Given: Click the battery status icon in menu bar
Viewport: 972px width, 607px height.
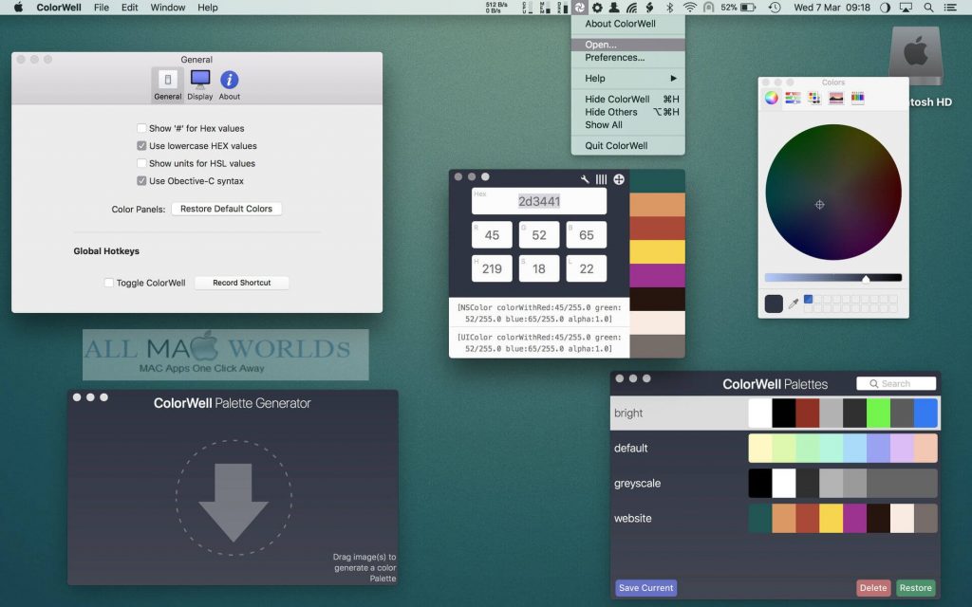Looking at the screenshot, I should [x=748, y=8].
